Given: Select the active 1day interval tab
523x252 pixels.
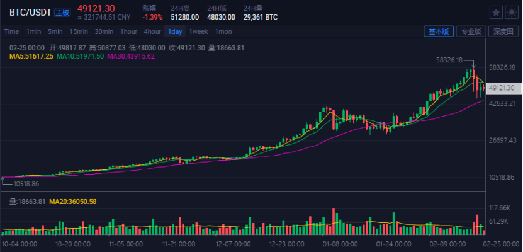Looking at the screenshot, I should tap(175, 31).
